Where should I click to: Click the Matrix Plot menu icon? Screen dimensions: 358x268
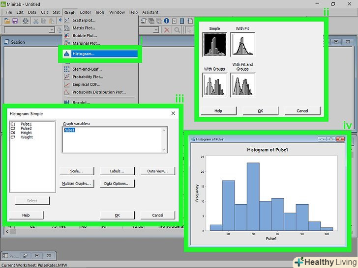(x=67, y=28)
